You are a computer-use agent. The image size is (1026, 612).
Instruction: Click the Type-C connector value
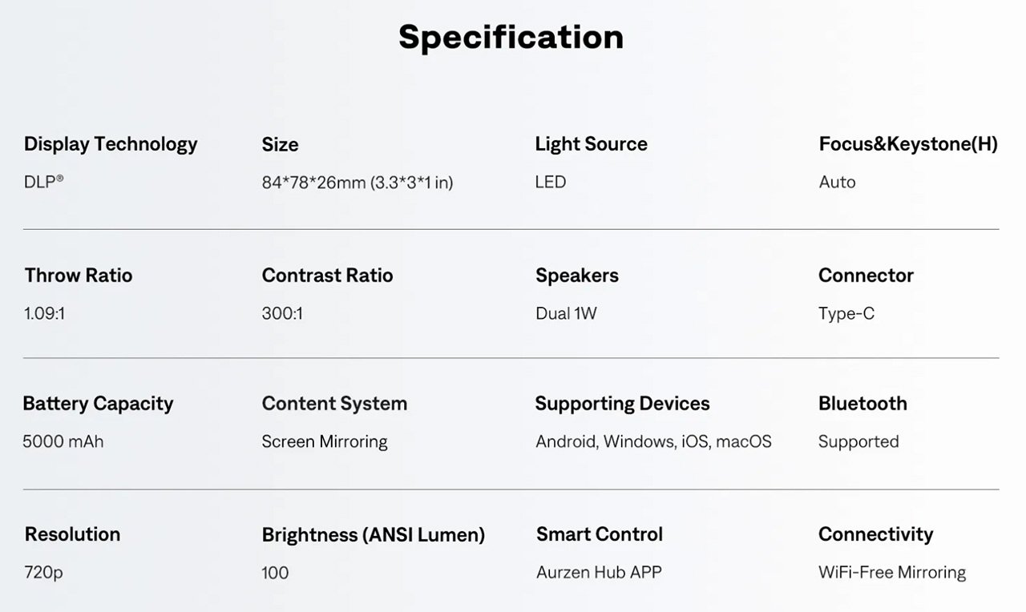846,313
